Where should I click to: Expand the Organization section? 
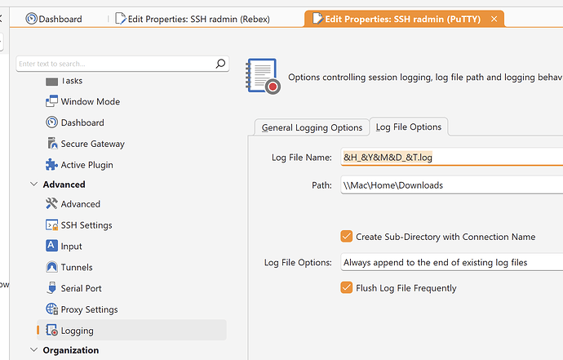coord(33,350)
